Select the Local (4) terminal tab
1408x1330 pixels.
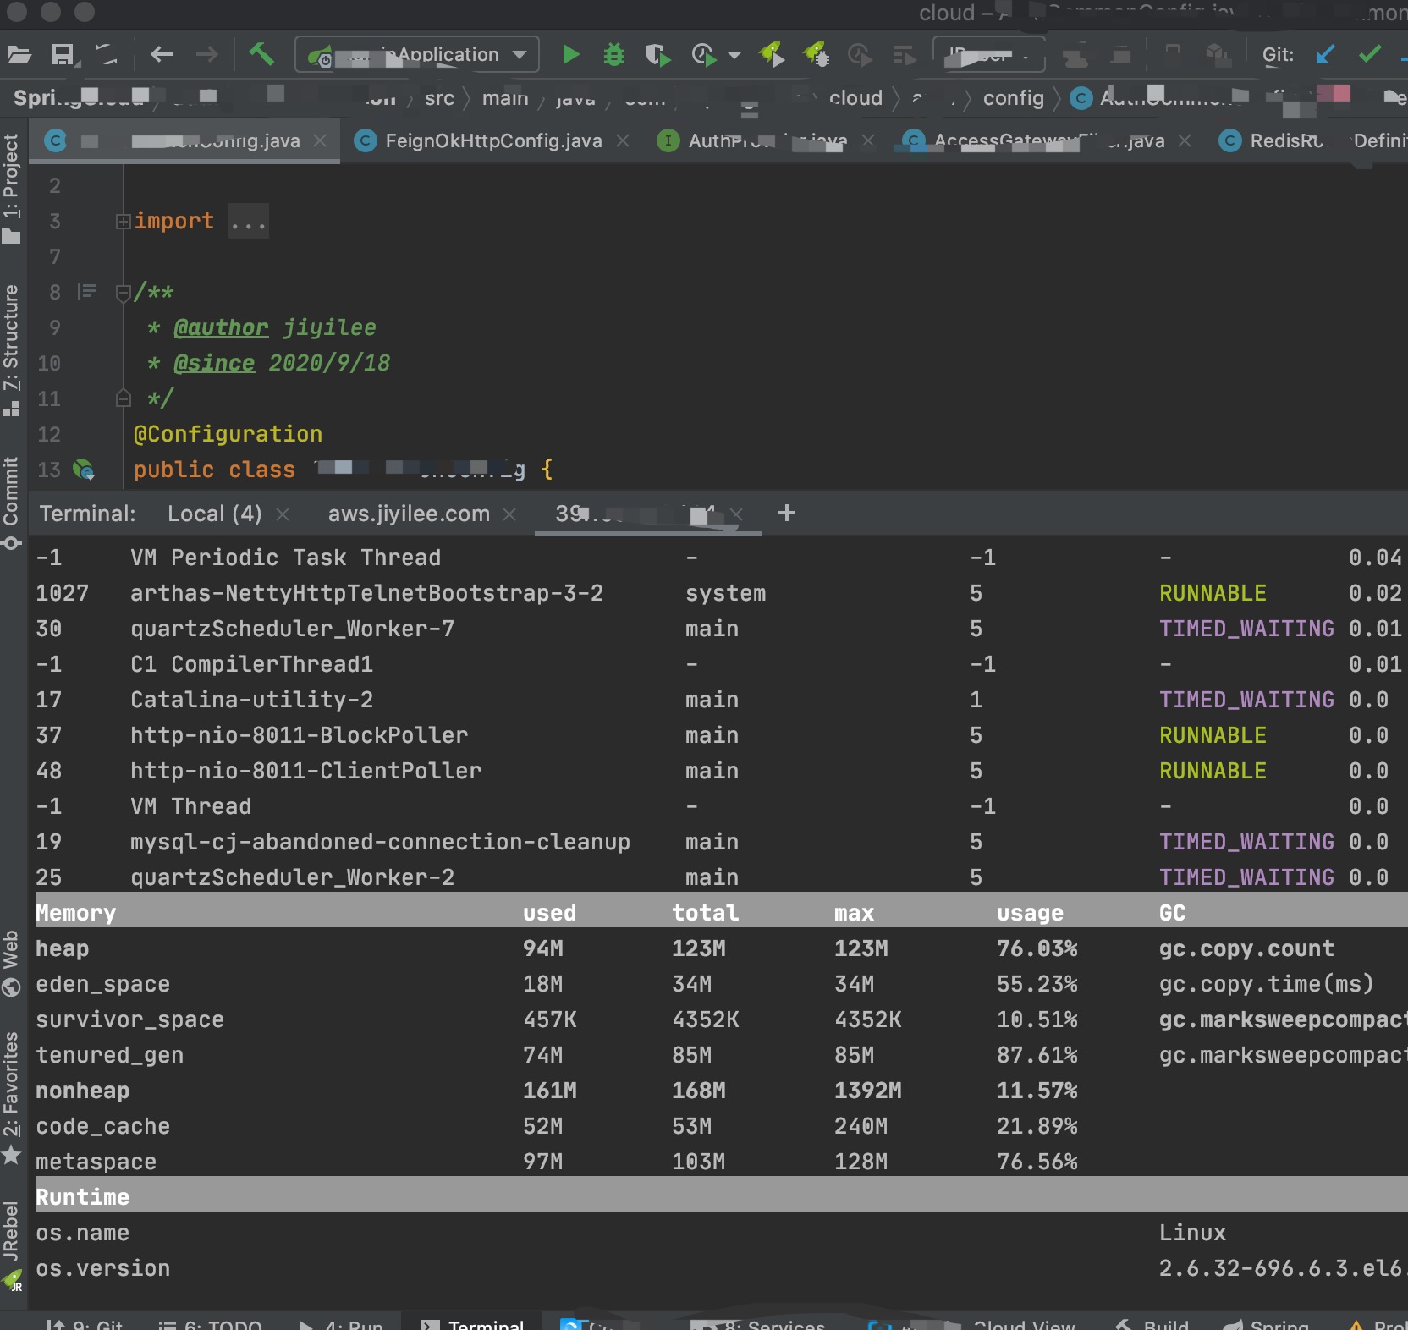coord(214,514)
